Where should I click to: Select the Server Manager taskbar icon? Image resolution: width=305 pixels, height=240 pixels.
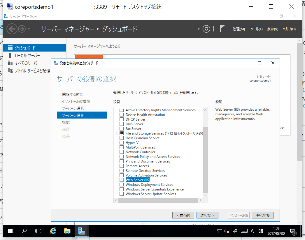[x=82, y=231]
